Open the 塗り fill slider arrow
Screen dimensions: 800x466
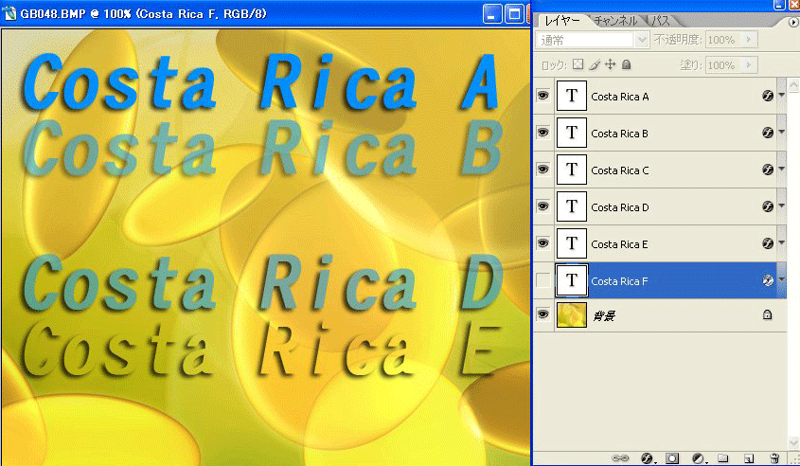(x=749, y=64)
